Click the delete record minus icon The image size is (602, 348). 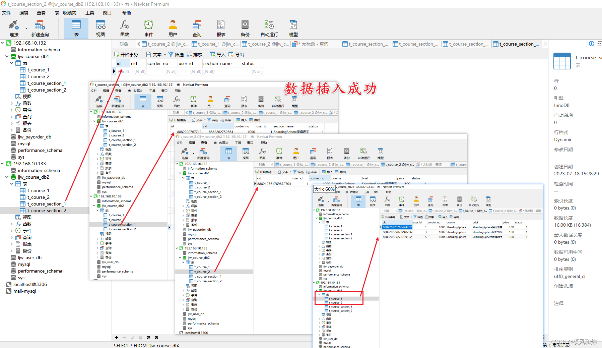pyautogui.click(x=124, y=338)
